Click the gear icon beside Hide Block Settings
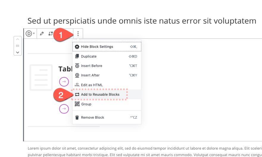Viewport: 262px width, 157px height. (77, 47)
